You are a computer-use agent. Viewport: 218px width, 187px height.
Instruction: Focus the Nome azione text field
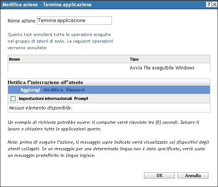tap(74, 21)
